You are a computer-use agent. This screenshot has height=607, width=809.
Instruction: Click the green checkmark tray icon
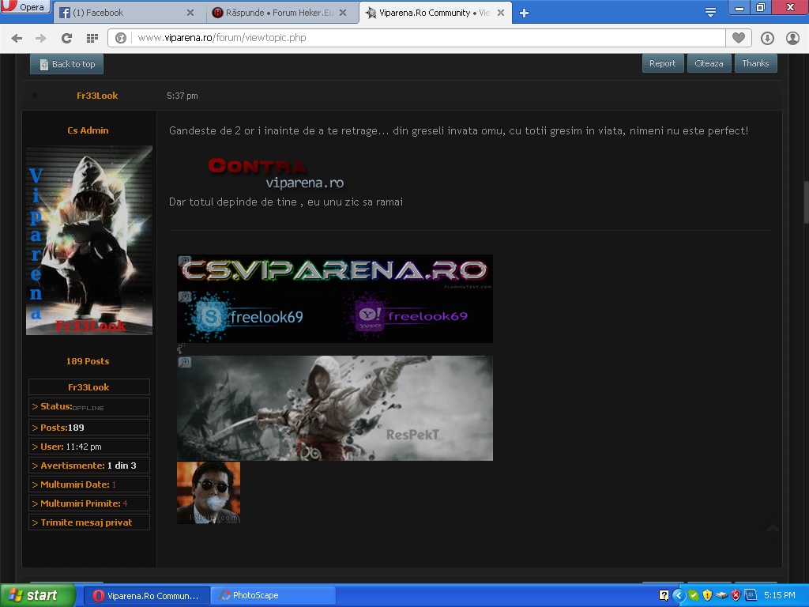(x=694, y=595)
